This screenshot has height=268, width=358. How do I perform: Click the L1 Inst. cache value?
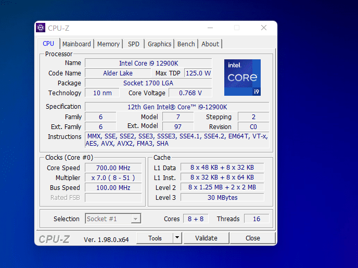[x=222, y=177]
